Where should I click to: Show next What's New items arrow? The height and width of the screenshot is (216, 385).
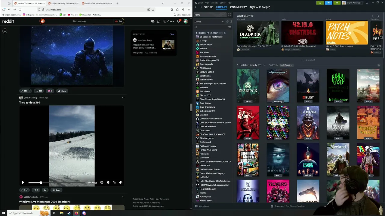tap(378, 16)
